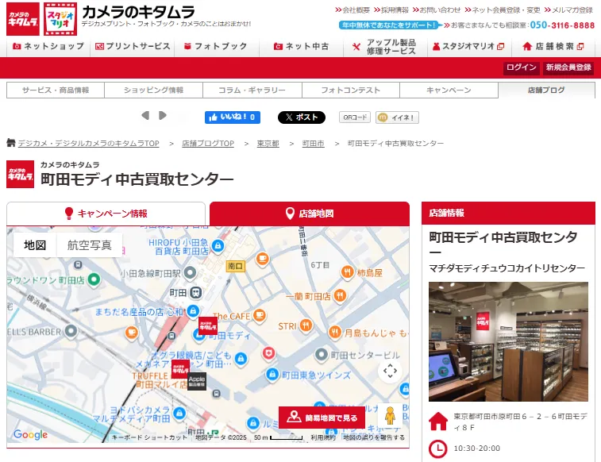The width and height of the screenshot is (601, 462).
Task: Click the next (right arrow) icon
Action: point(163,115)
